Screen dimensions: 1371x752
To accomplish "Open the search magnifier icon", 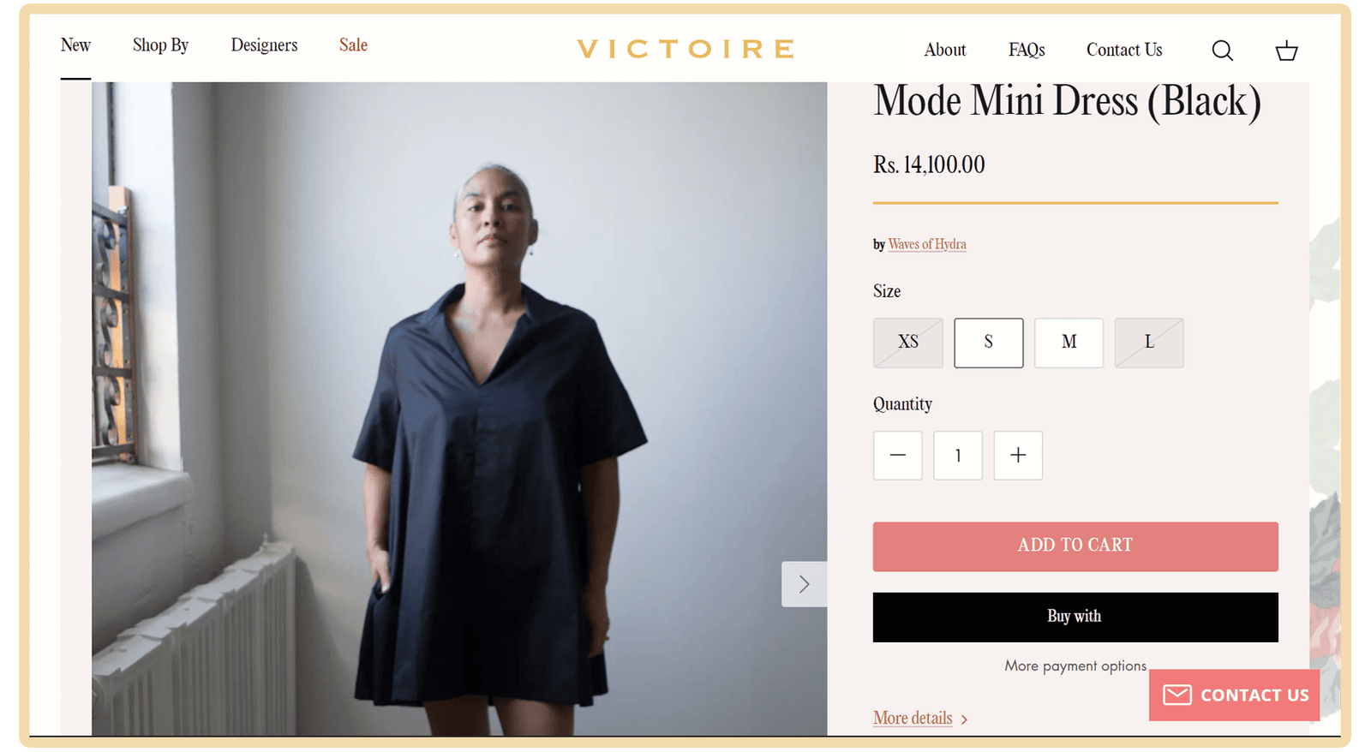I will pyautogui.click(x=1222, y=51).
